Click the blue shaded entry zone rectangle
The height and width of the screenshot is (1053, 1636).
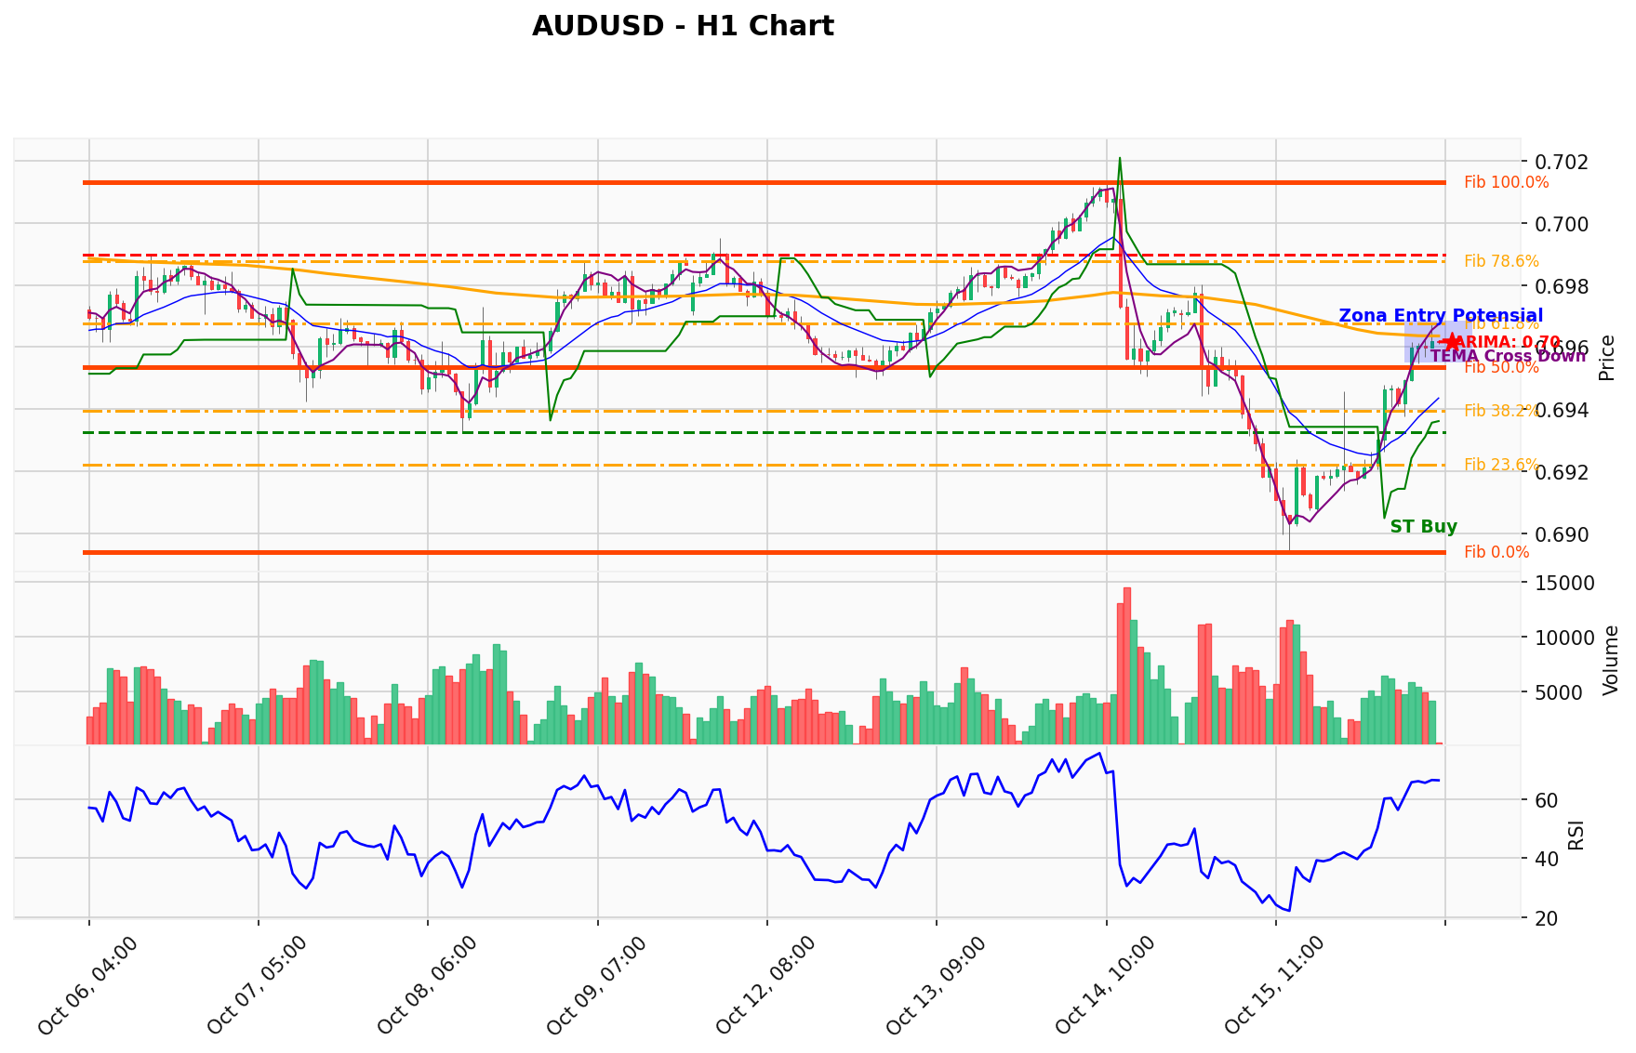[x=1437, y=341]
